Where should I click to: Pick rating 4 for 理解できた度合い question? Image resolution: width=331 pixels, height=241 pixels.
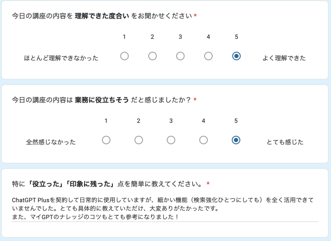click(x=208, y=56)
